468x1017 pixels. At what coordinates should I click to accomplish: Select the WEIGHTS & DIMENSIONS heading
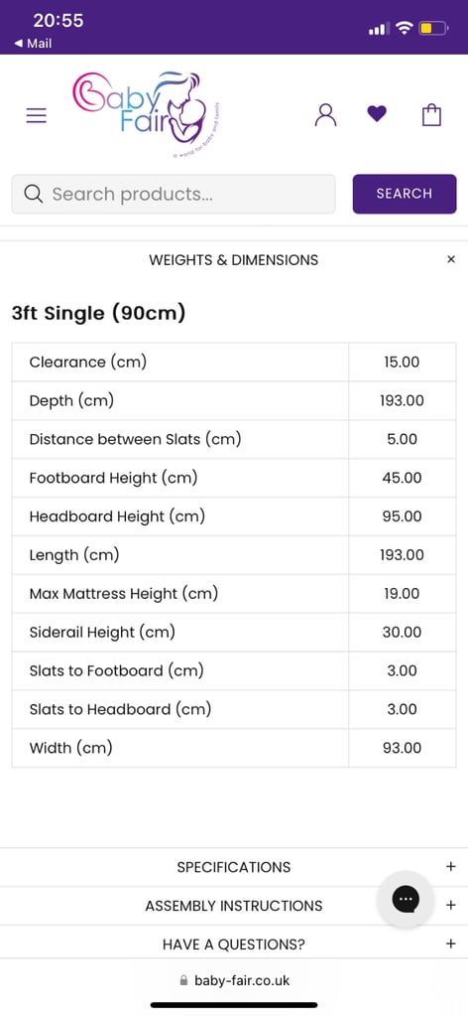pos(234,260)
